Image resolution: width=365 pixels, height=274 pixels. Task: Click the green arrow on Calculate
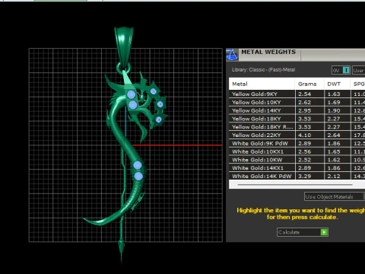[324, 232]
